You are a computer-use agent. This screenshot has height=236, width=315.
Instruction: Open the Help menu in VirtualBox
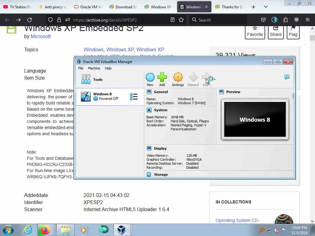click(108, 68)
